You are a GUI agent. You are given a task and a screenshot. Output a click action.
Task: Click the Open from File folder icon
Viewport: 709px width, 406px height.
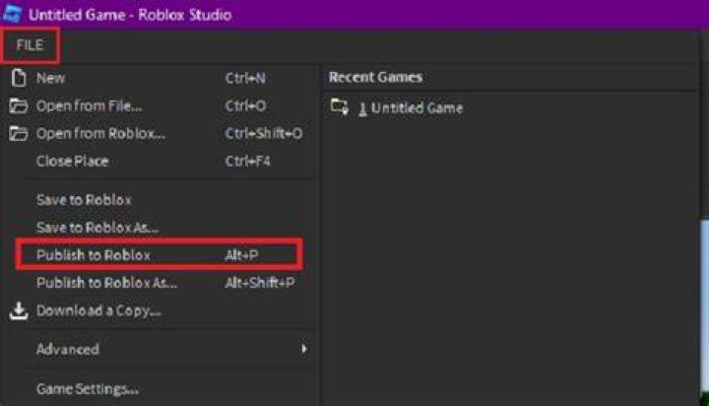[x=19, y=105]
